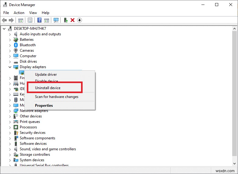Click the Forward arrow toolbar icon
This screenshot has height=174, width=238.
[x=11, y=20]
